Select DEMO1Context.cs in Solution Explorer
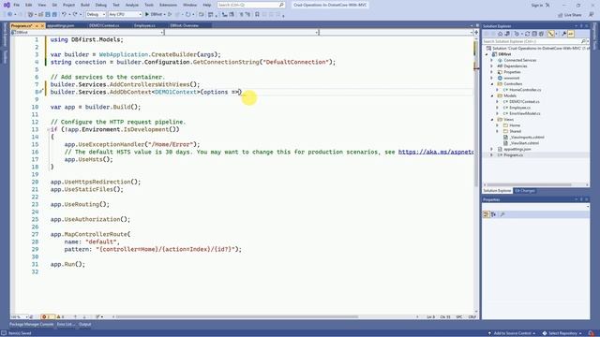 point(524,102)
